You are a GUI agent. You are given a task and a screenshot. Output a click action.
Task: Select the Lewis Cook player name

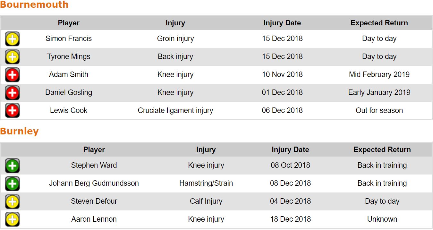pos(69,111)
